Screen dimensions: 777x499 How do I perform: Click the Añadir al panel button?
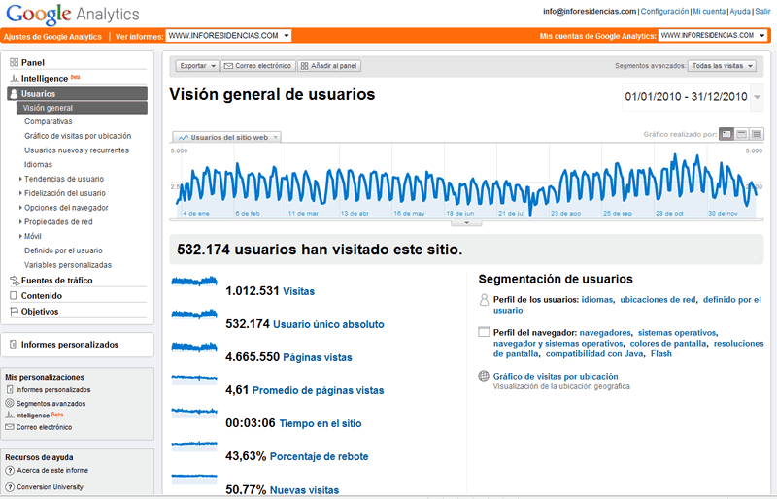(329, 66)
